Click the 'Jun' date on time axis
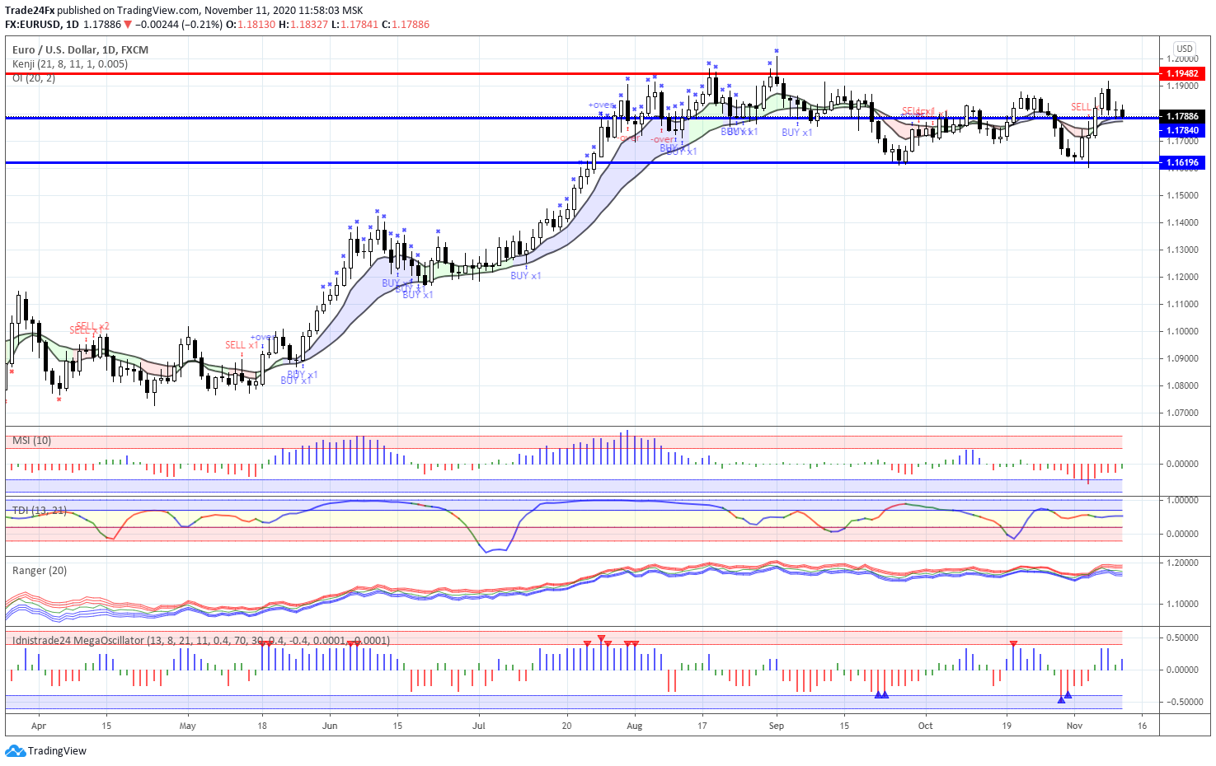This screenshot has height=766, width=1216. [330, 726]
